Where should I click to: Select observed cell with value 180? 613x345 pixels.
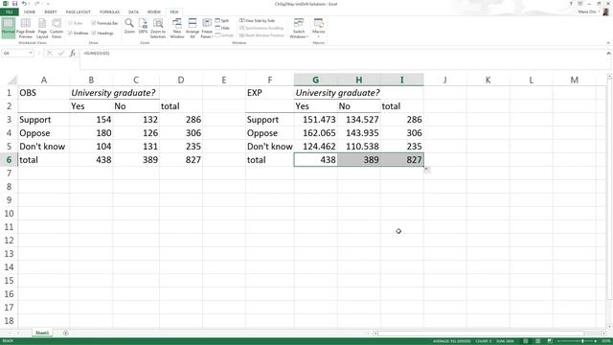click(91, 133)
